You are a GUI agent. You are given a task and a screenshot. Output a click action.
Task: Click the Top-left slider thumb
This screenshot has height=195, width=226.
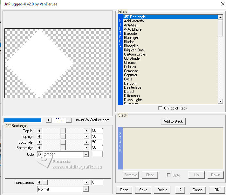click(63, 131)
